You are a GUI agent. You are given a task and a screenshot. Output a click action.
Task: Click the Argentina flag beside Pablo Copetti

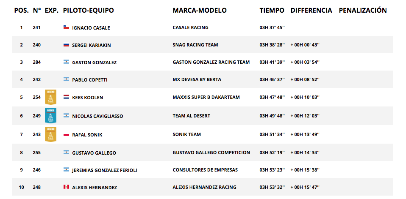click(x=66, y=79)
